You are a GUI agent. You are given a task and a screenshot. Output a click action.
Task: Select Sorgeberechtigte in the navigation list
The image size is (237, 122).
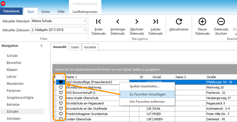[20, 98]
